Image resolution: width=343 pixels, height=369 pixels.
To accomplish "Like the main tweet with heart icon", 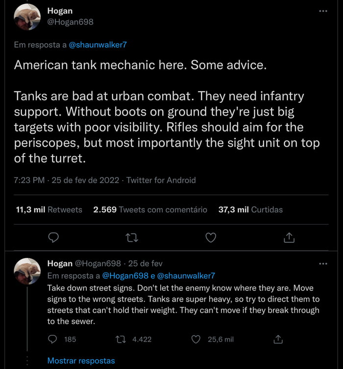I will (211, 238).
